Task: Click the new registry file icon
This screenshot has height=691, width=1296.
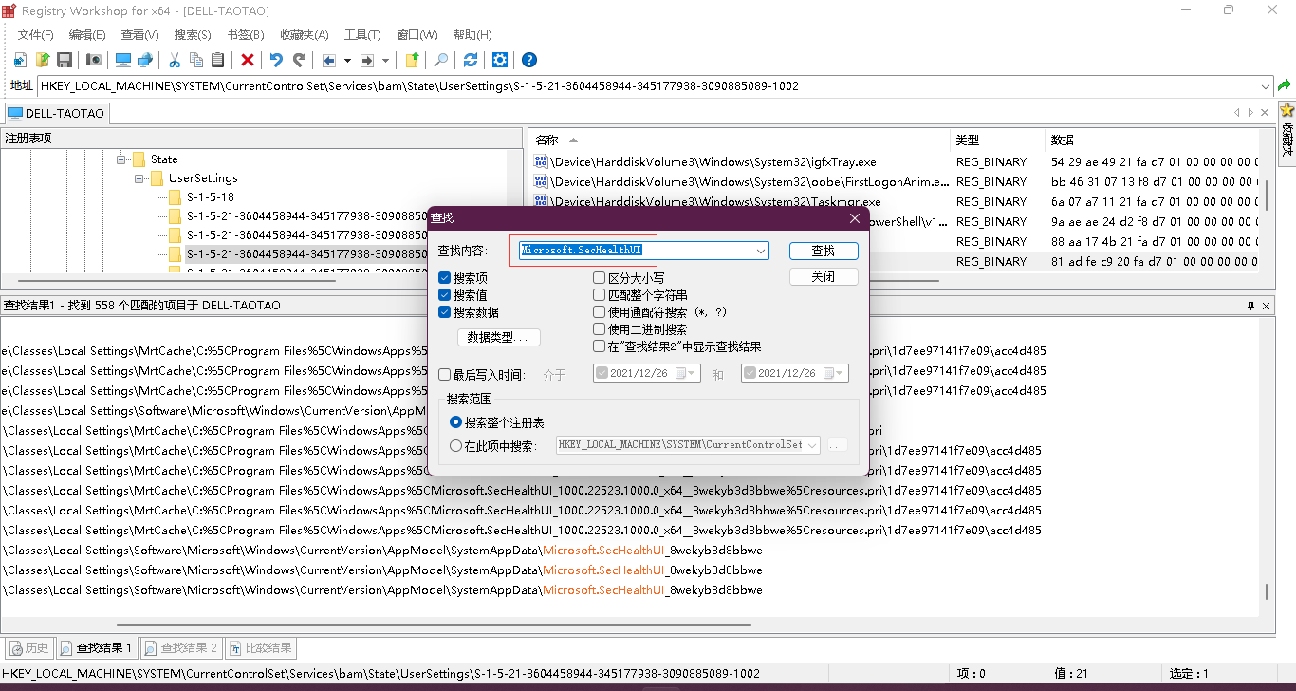Action: [x=20, y=60]
